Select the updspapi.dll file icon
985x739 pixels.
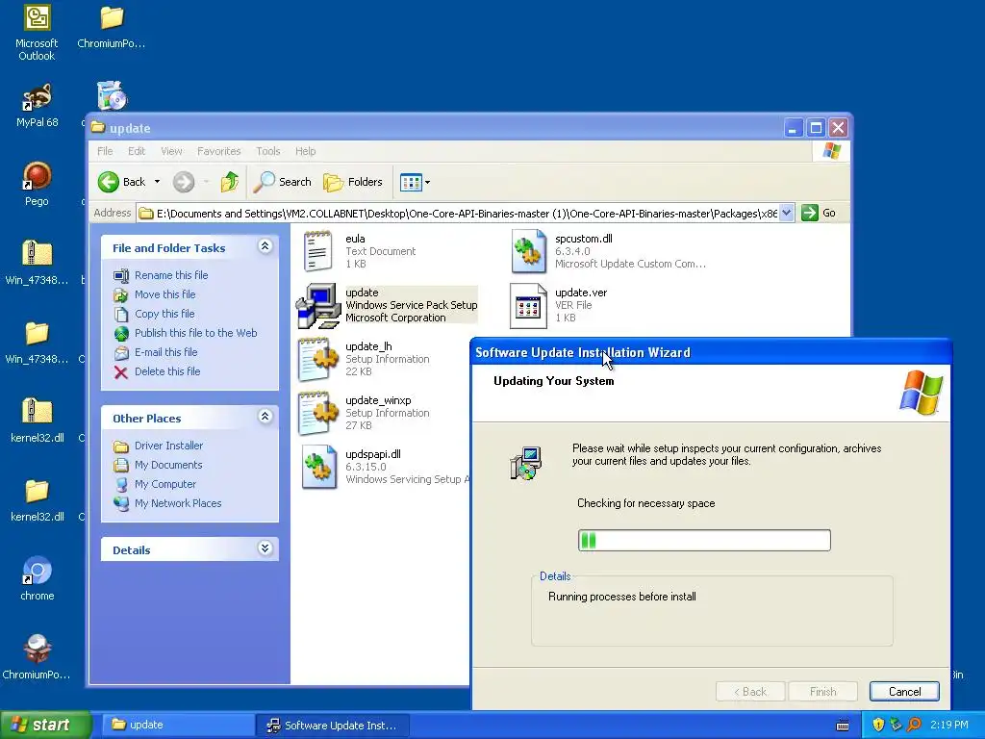coord(317,467)
